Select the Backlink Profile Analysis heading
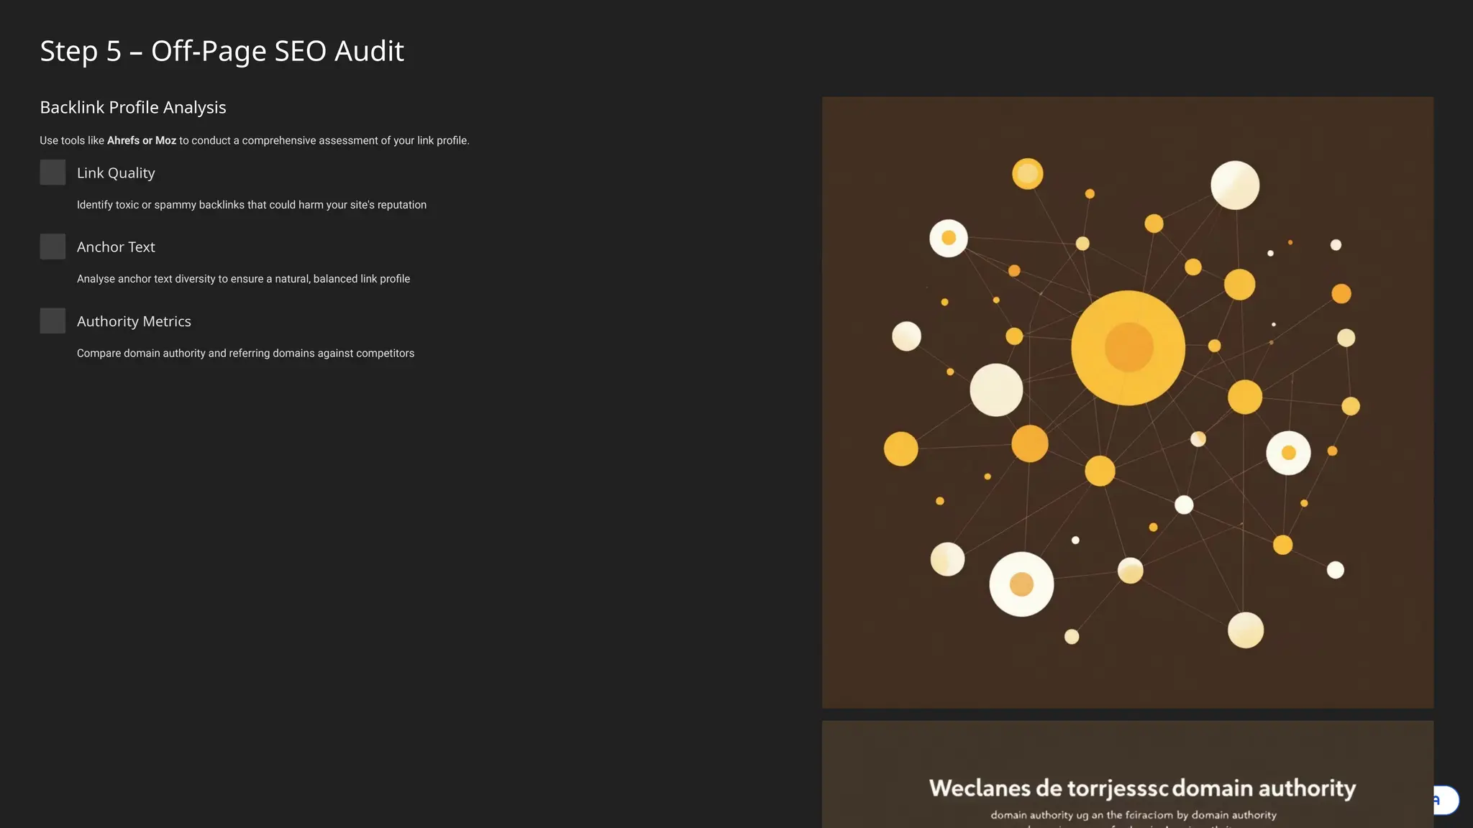The height and width of the screenshot is (828, 1473). coord(133,107)
